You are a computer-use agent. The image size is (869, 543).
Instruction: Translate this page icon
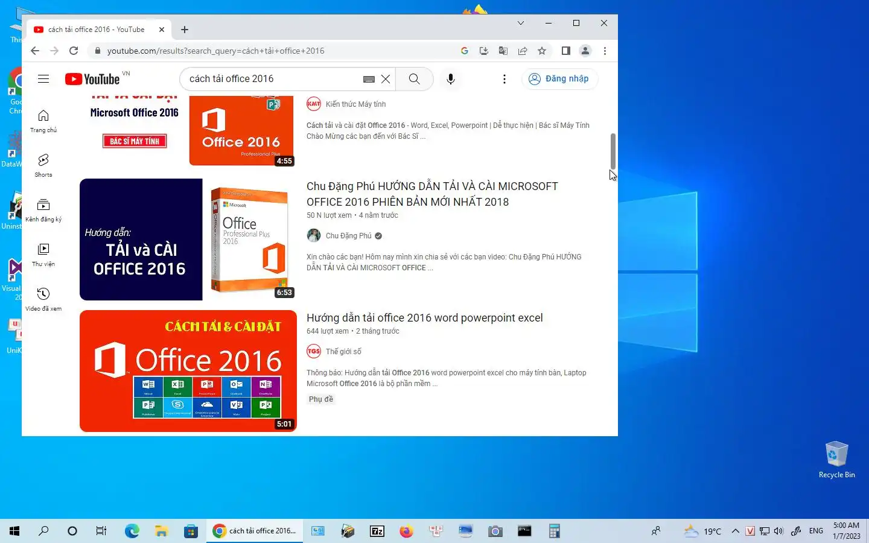point(503,51)
